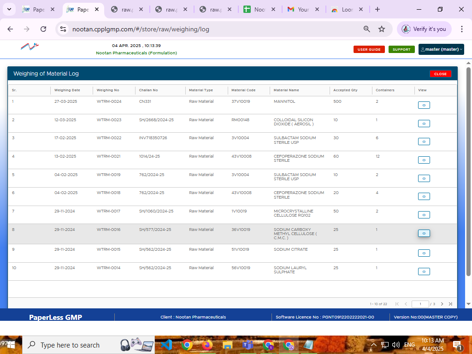
Task: Open a new browser tab
Action: (x=378, y=9)
